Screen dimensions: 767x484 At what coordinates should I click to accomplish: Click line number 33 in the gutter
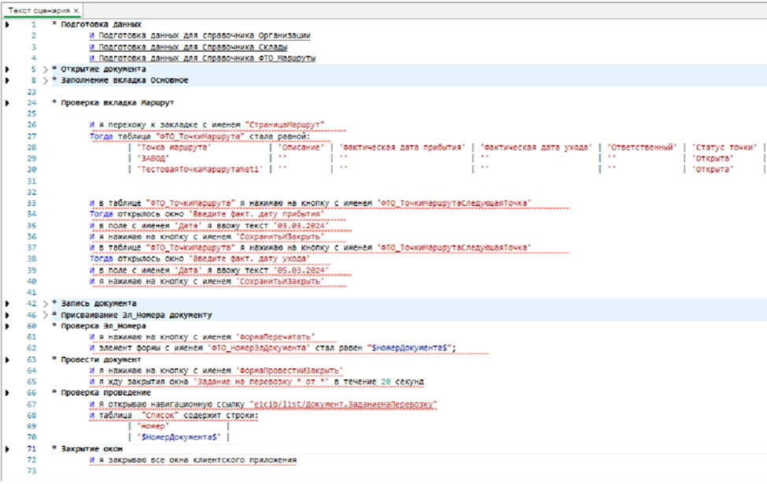click(32, 203)
